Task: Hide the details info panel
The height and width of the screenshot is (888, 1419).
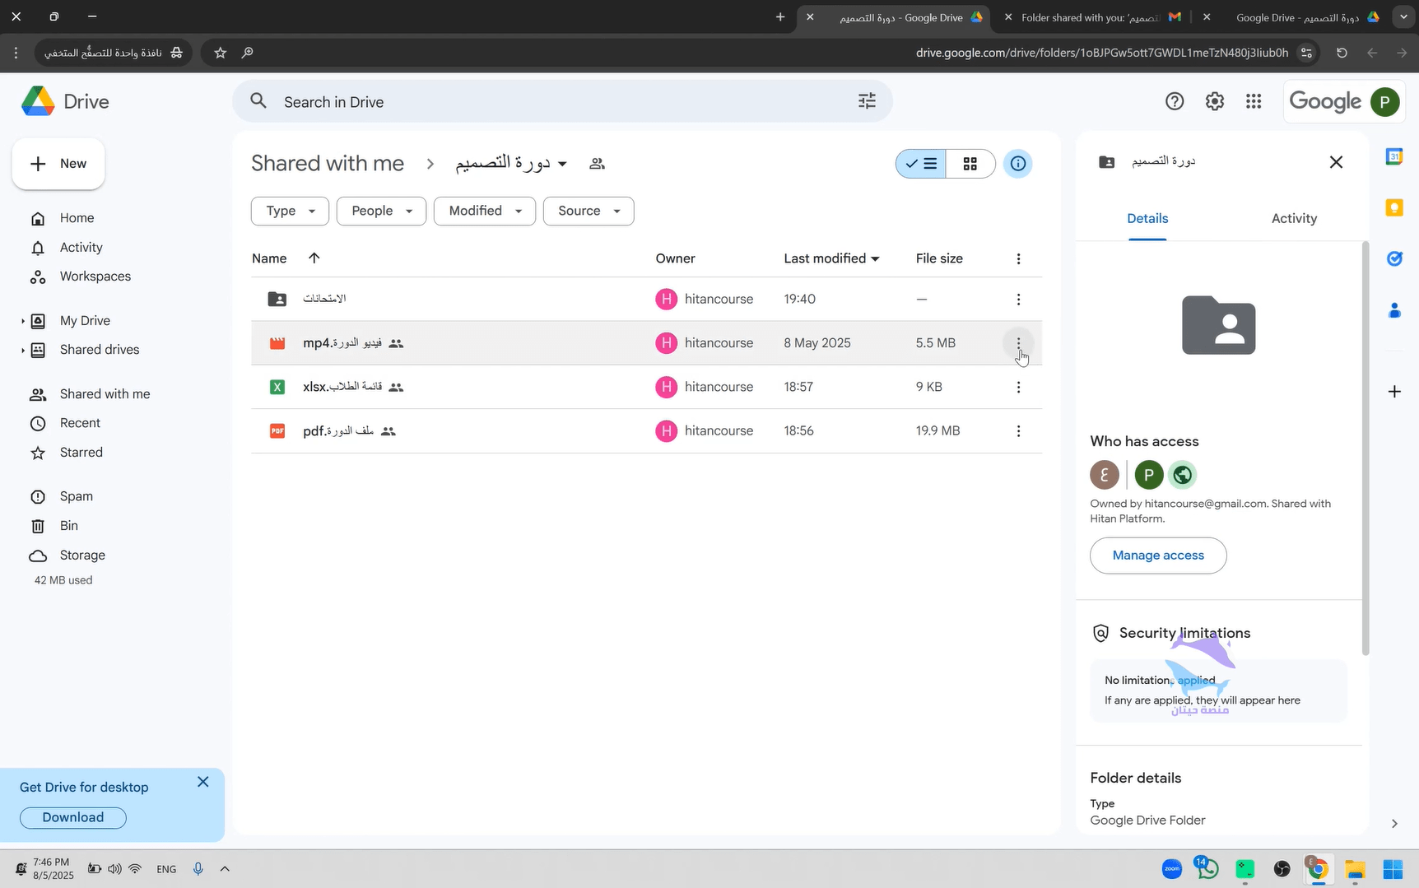Action: click(1018, 164)
